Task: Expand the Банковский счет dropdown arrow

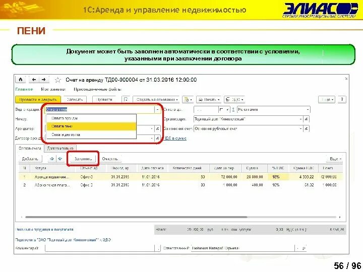Action: pyautogui.click(x=300, y=128)
